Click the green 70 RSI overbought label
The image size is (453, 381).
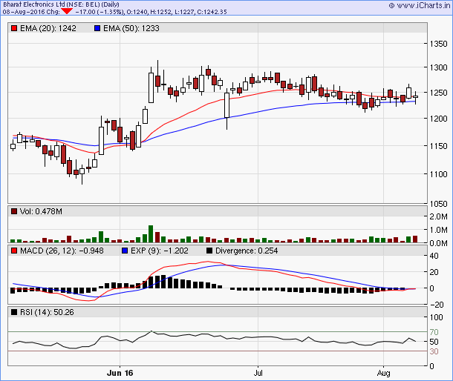tap(434, 332)
